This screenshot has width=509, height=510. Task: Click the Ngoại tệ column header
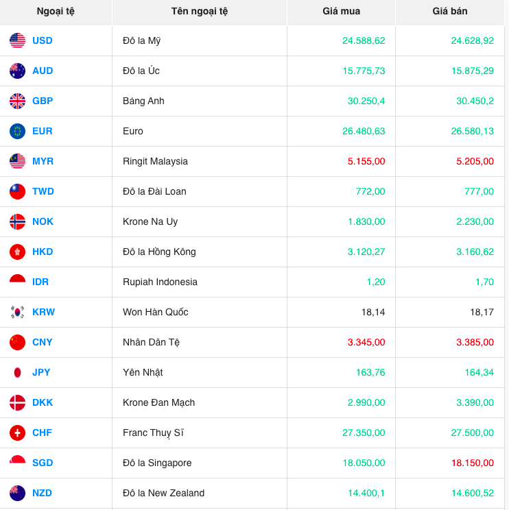click(56, 11)
